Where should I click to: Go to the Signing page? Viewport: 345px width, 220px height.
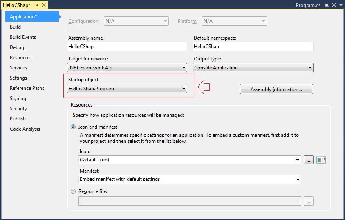click(x=18, y=98)
